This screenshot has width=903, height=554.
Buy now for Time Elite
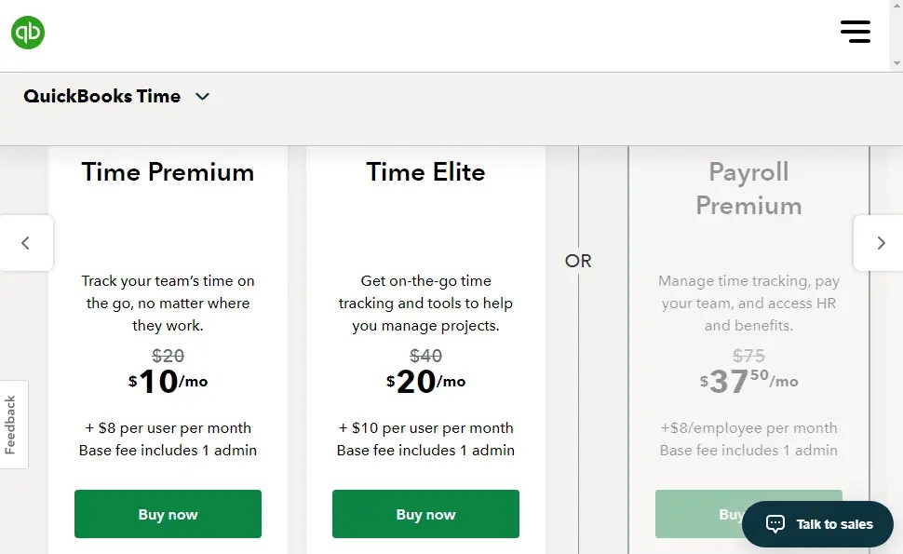click(425, 514)
